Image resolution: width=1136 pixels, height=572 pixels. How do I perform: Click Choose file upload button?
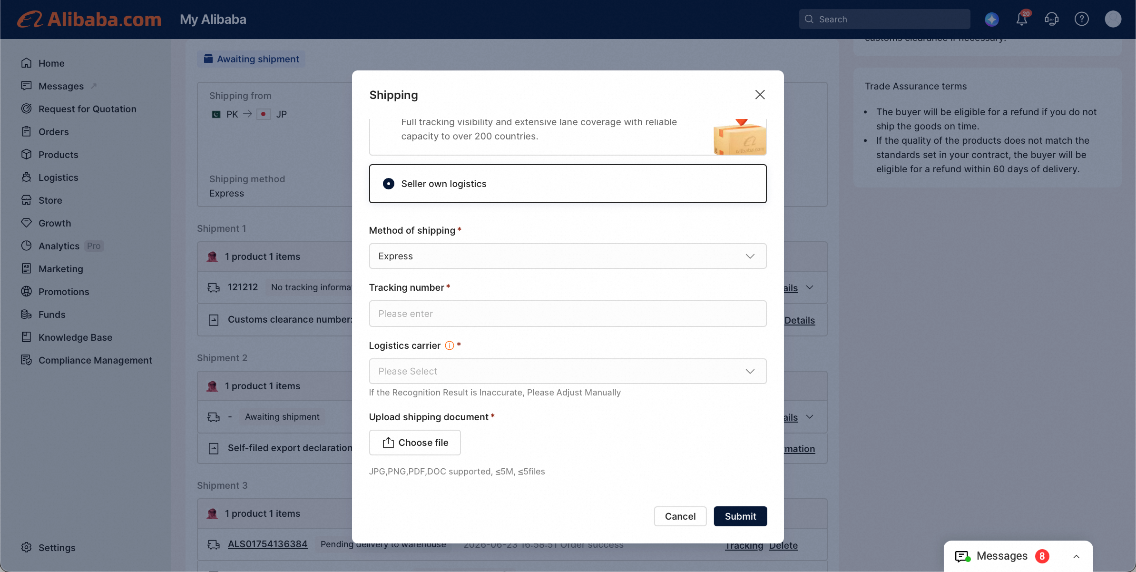tap(415, 443)
